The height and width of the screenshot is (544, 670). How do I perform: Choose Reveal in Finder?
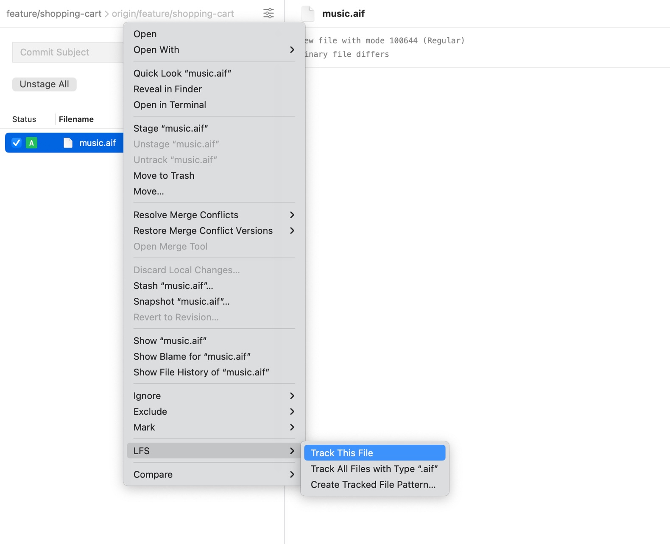[167, 89]
